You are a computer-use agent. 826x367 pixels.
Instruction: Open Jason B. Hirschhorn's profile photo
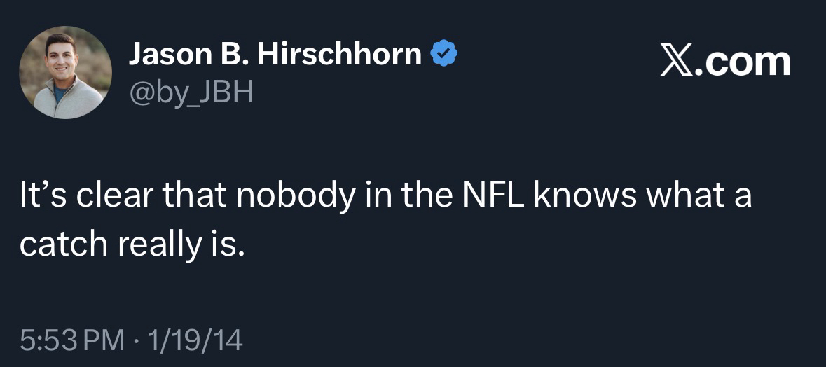[x=65, y=72]
